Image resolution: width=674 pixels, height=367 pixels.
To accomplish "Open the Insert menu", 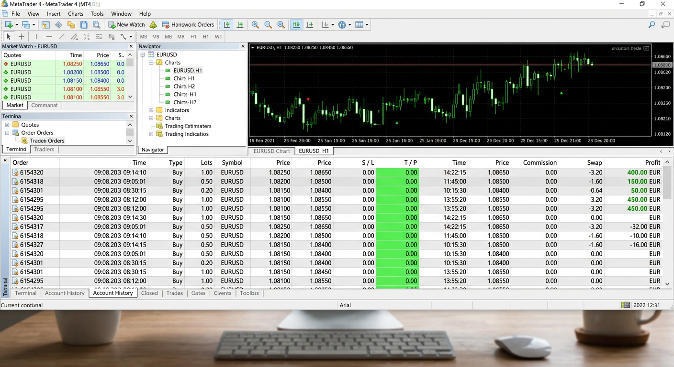I will click(x=54, y=14).
